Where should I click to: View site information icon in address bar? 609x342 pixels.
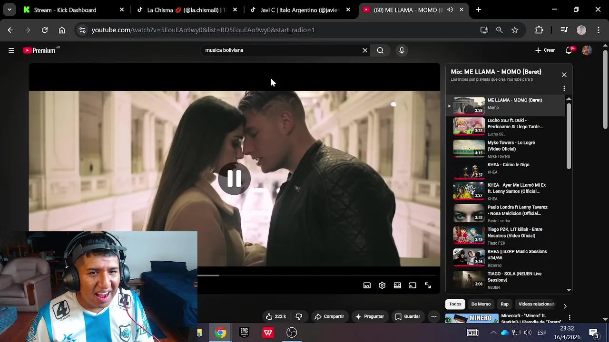82,30
